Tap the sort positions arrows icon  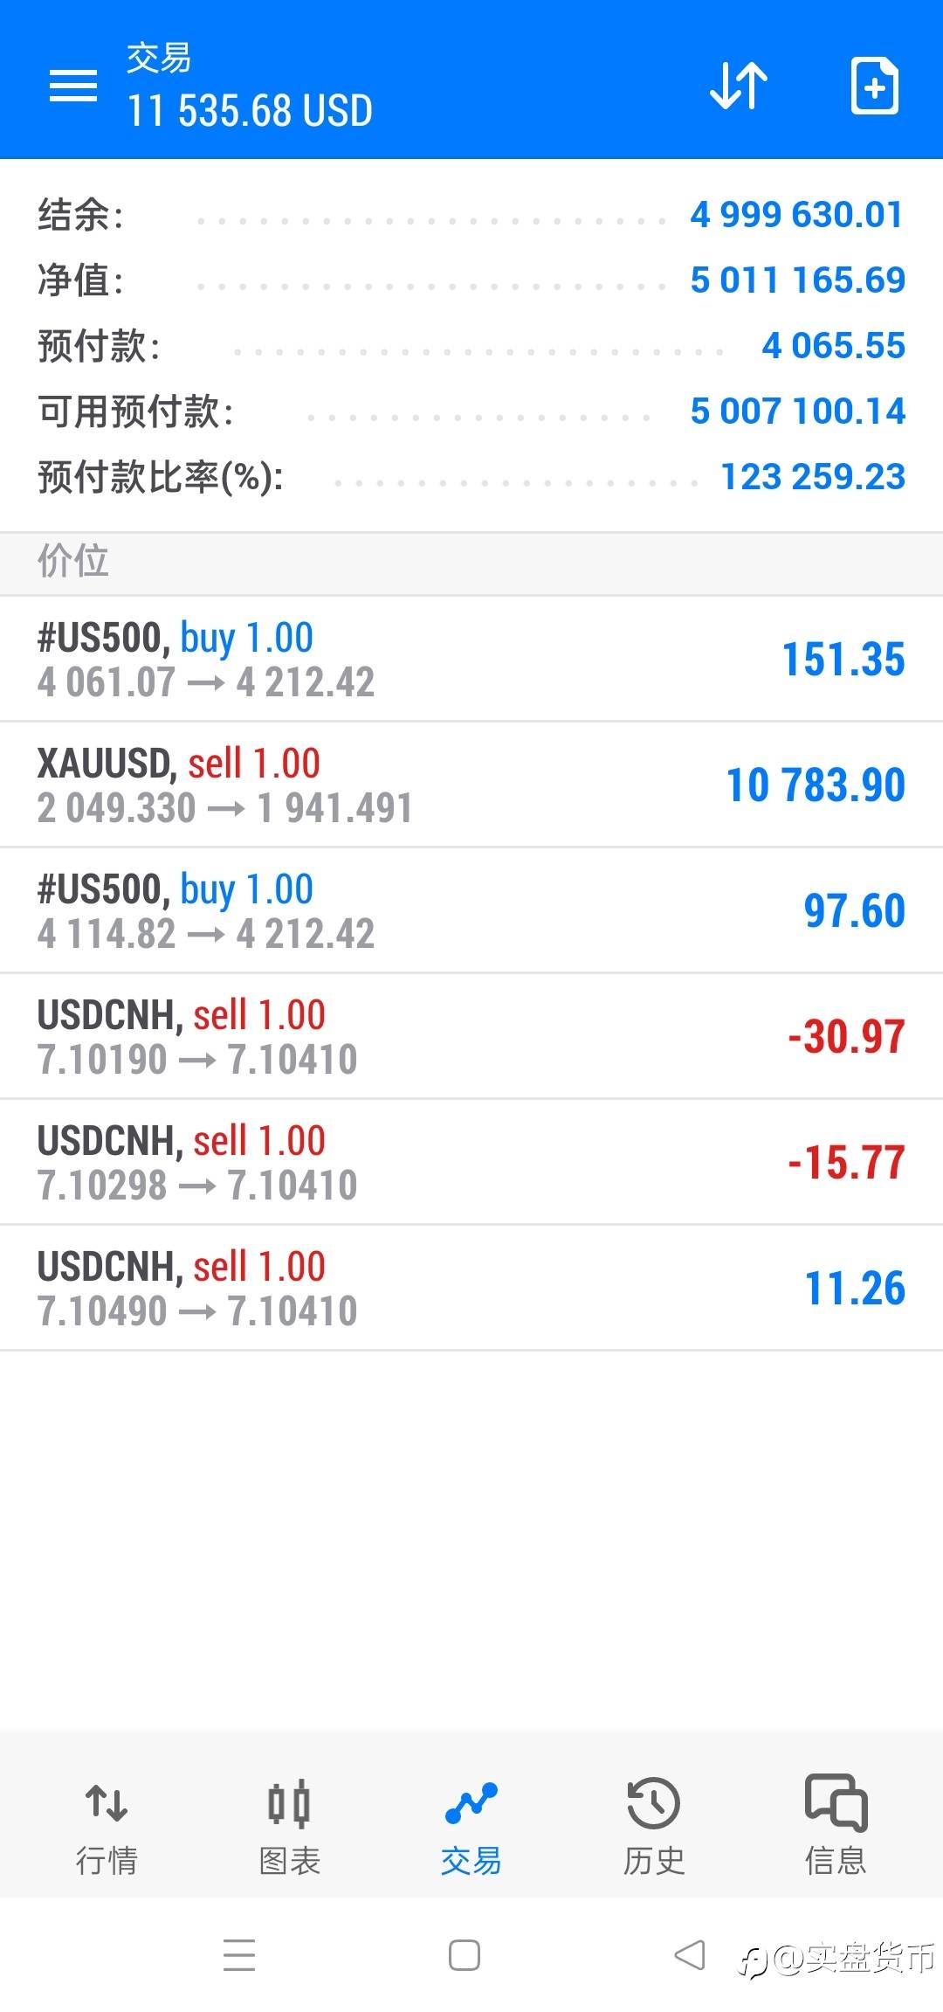point(739,86)
